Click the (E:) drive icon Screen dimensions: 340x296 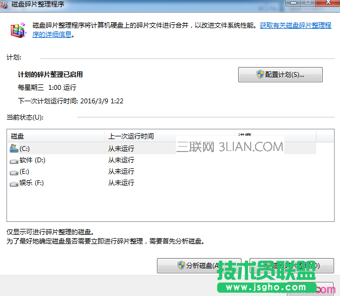click(x=14, y=172)
